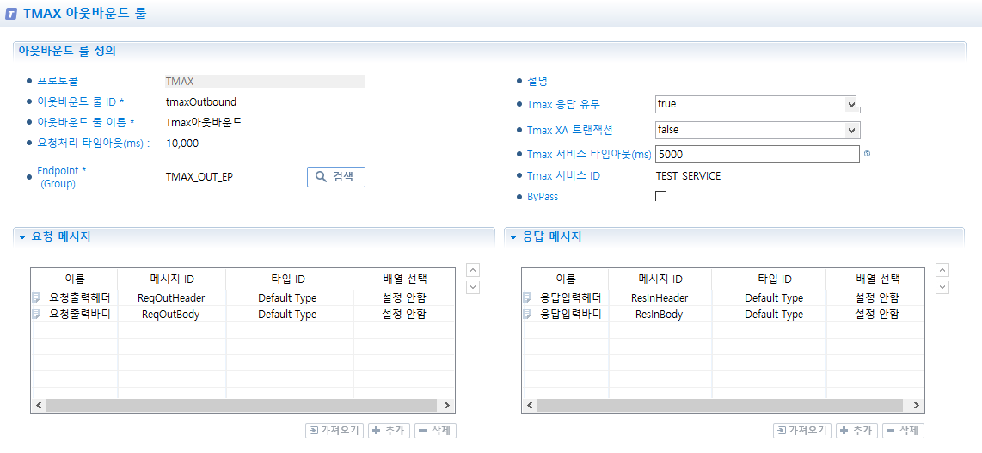Click the TMAX rule icon in title
This screenshot has height=453, width=982.
(x=11, y=14)
